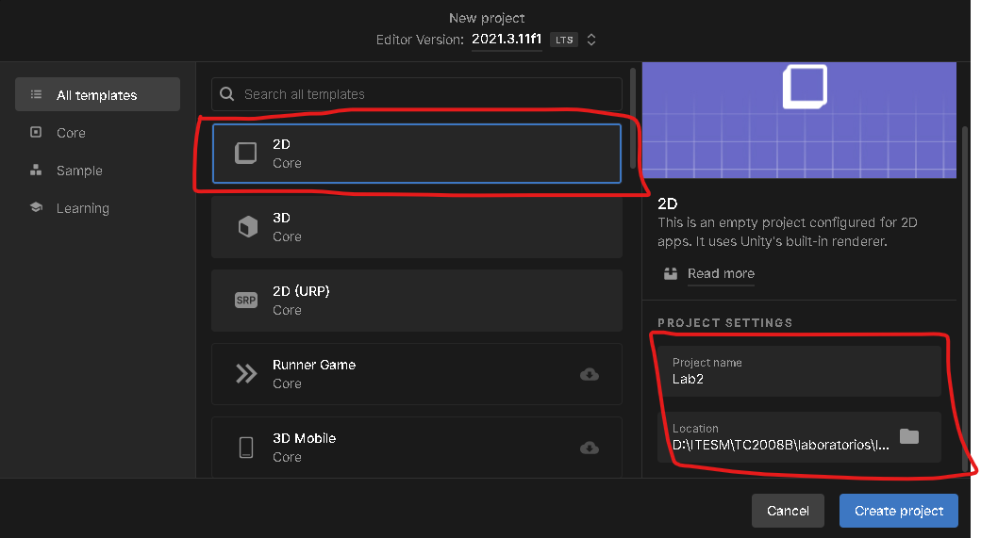Click the 2D template square icon
The image size is (981, 538).
pyautogui.click(x=245, y=154)
